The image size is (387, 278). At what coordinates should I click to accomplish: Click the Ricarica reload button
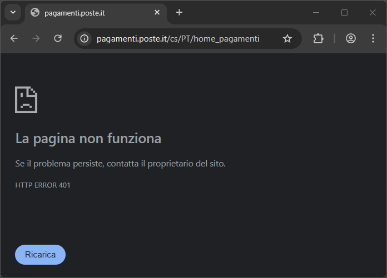(40, 255)
